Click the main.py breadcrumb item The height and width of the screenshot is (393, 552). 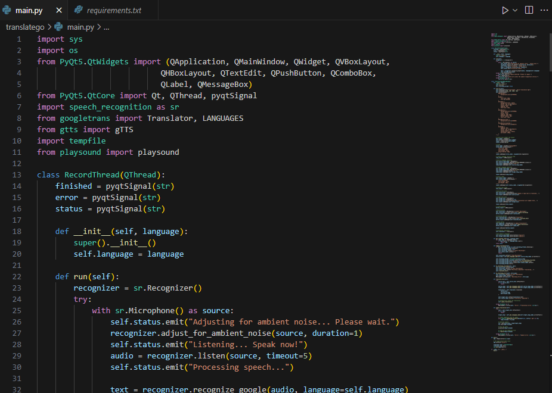coord(80,27)
